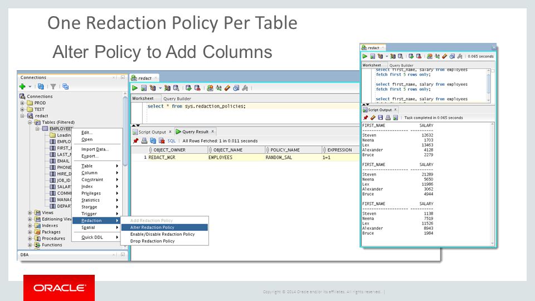This screenshot has width=535, height=301.
Task: Collapse Tables (Filtered) node
Action: [x=30, y=122]
